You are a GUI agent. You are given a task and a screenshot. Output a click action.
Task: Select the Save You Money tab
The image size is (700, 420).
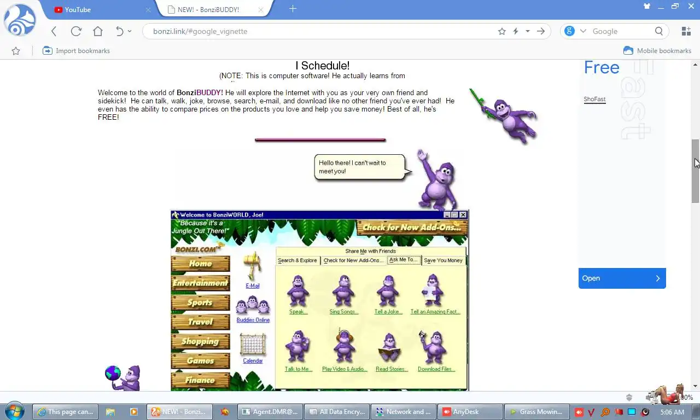(x=444, y=260)
